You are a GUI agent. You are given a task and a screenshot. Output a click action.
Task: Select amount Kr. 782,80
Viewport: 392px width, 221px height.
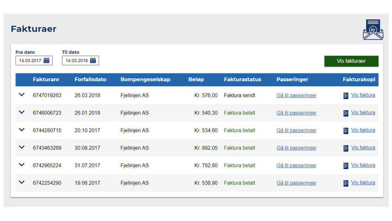pos(206,165)
